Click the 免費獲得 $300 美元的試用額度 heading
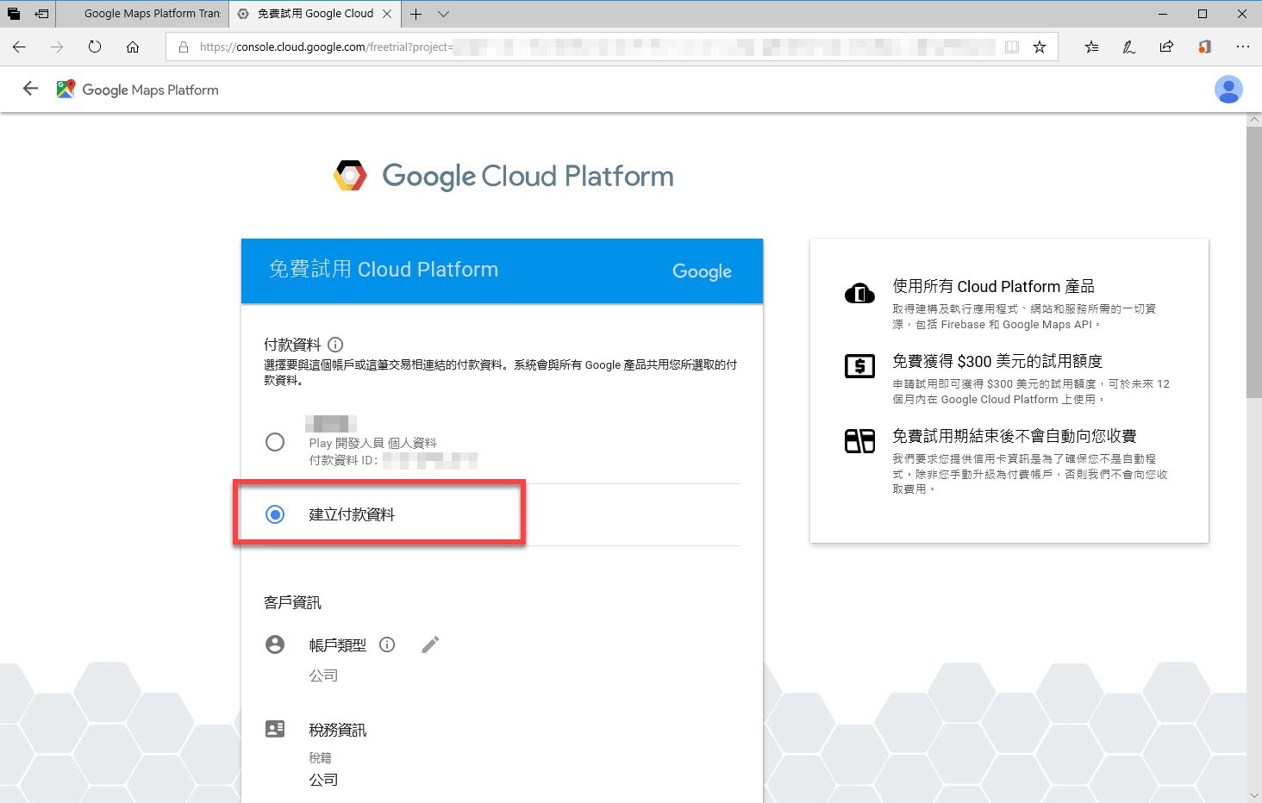 coord(997,361)
